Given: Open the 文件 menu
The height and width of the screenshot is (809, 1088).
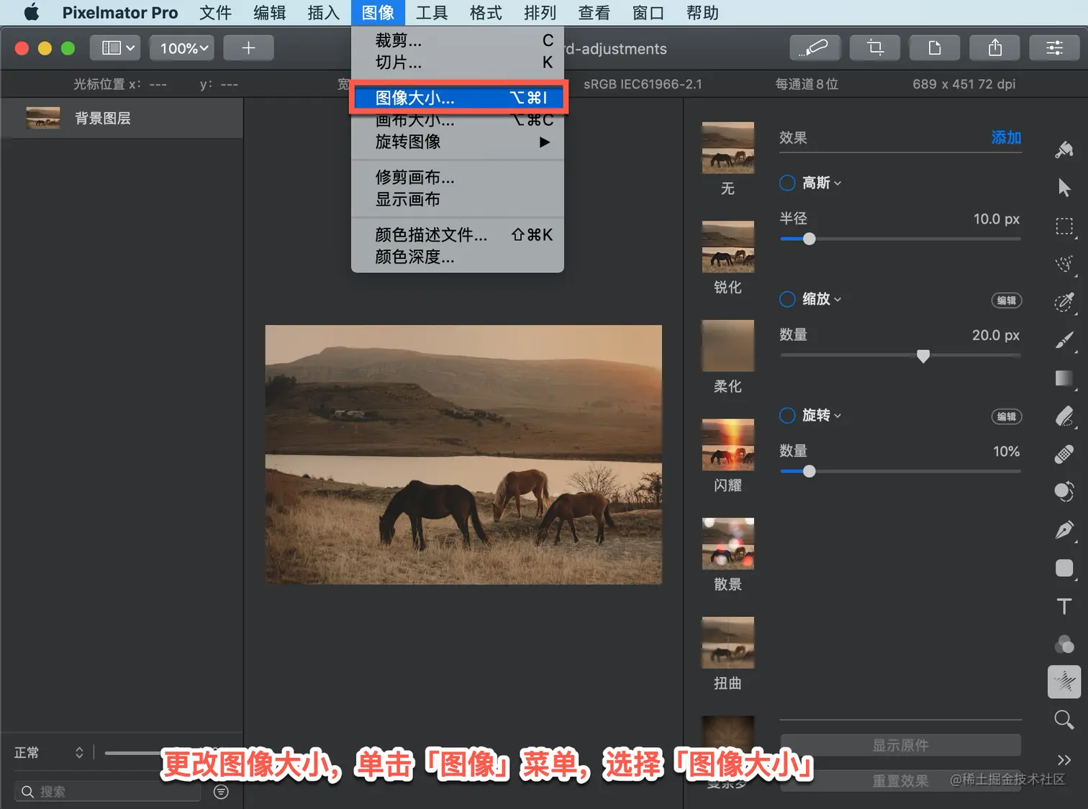Looking at the screenshot, I should [216, 13].
